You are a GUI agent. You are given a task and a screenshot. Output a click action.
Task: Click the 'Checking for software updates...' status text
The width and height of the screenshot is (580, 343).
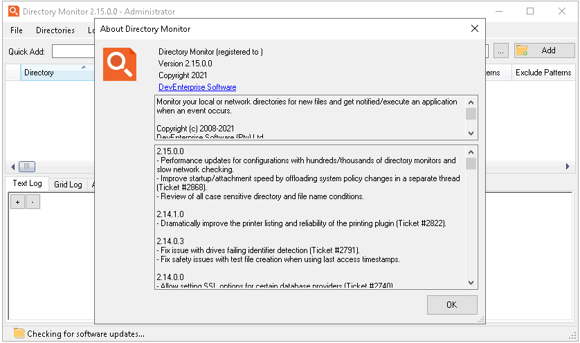click(86, 334)
